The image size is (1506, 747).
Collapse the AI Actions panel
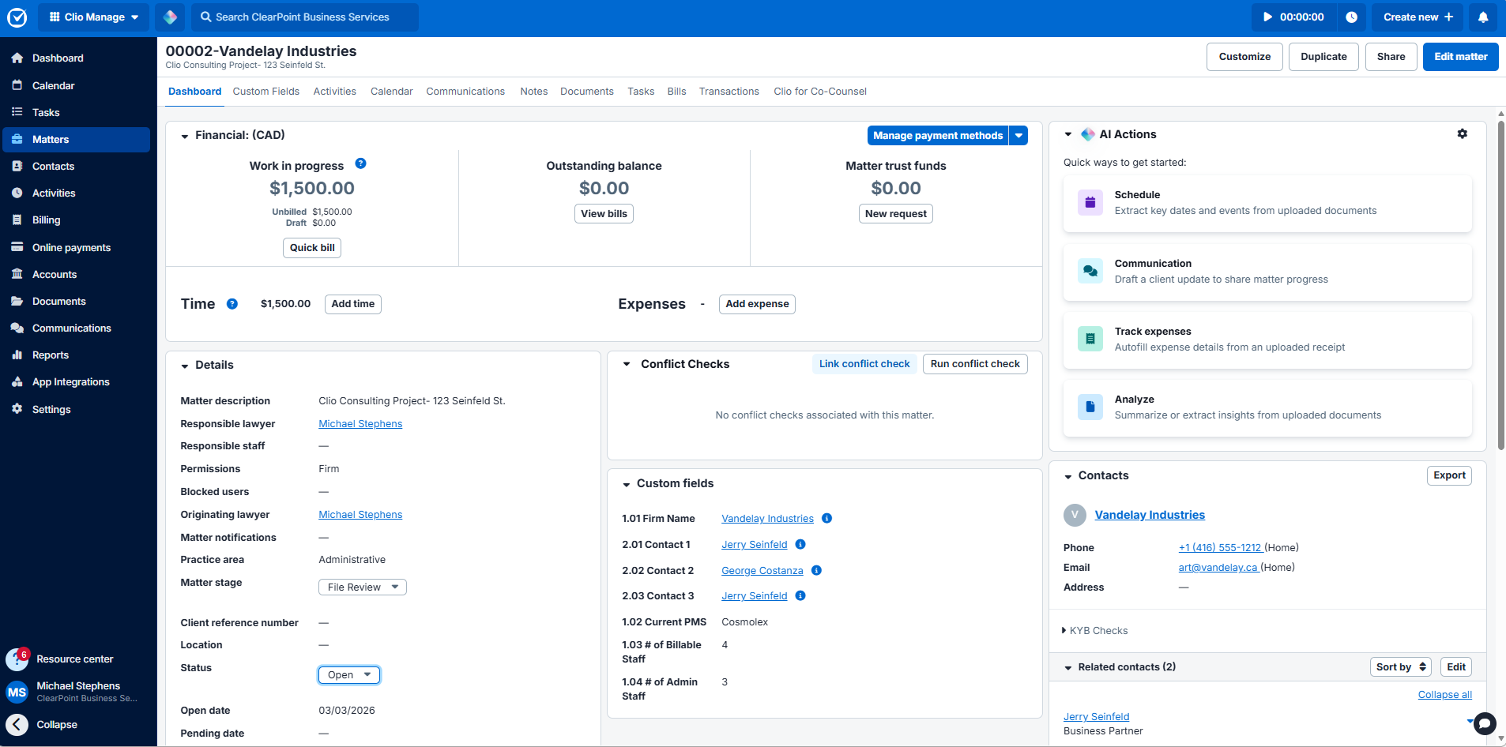point(1068,134)
